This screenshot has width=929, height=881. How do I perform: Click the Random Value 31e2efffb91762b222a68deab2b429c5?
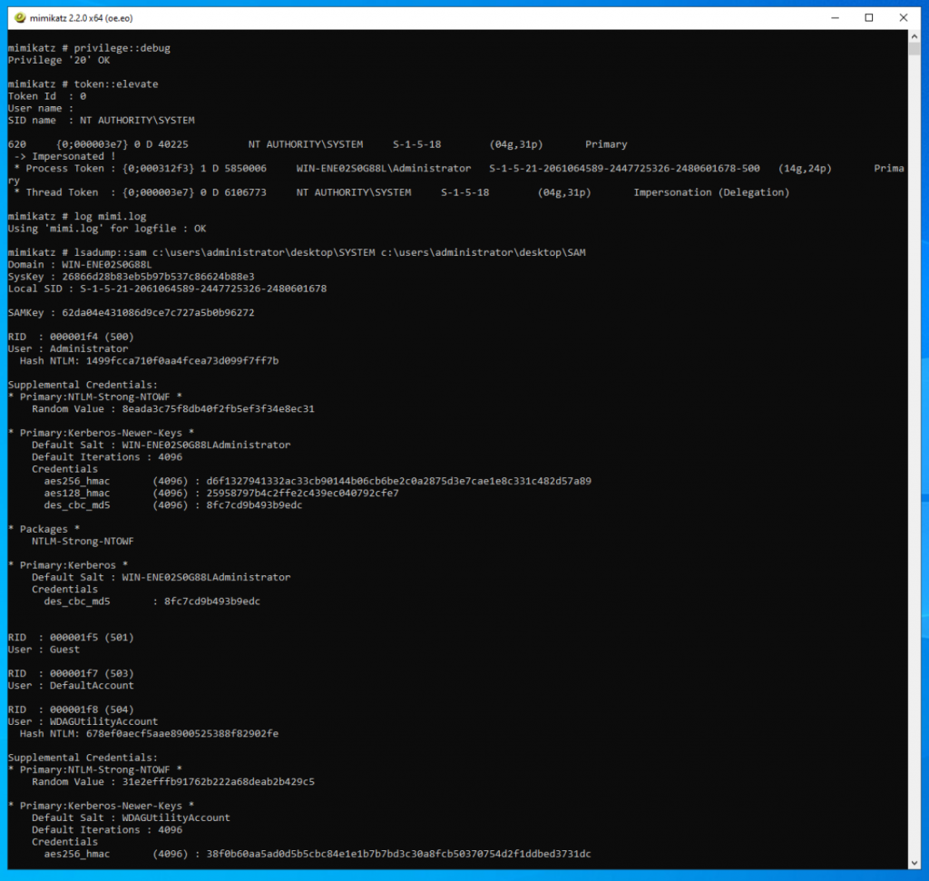(218, 782)
